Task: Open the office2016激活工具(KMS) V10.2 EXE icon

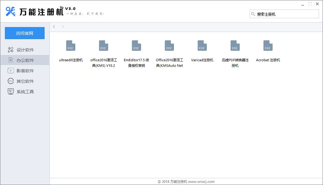Action: (x=104, y=46)
